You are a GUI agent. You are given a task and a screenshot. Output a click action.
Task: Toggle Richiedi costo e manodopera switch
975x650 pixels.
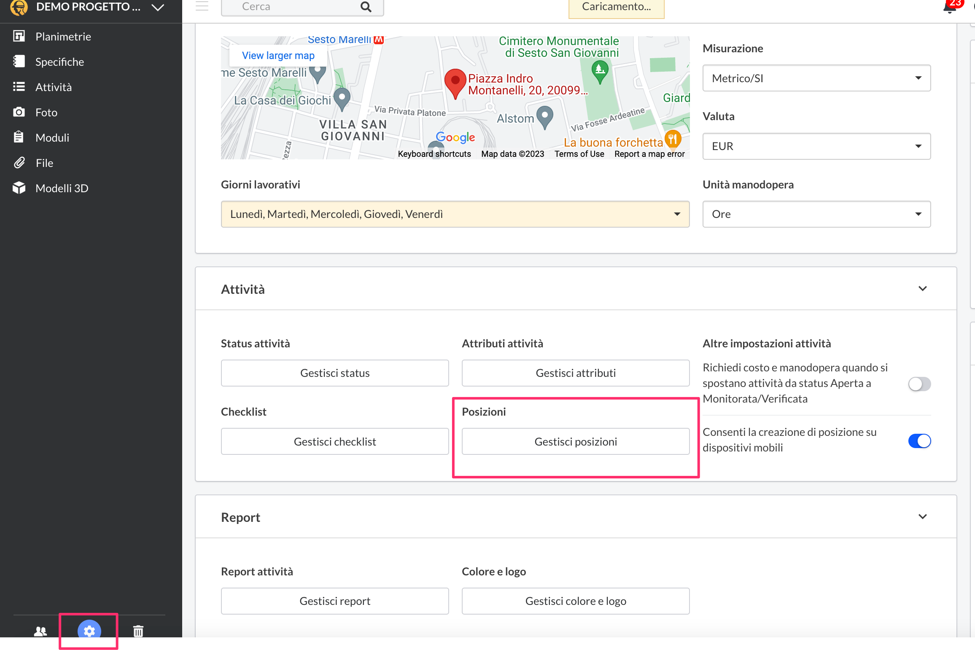(x=919, y=384)
